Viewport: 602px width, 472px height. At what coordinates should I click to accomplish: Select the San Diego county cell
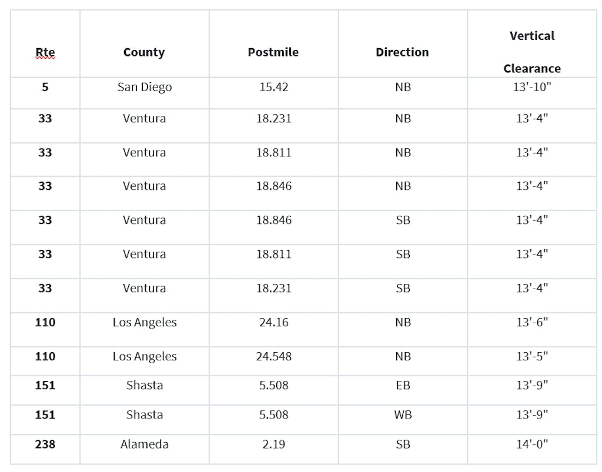pyautogui.click(x=145, y=88)
